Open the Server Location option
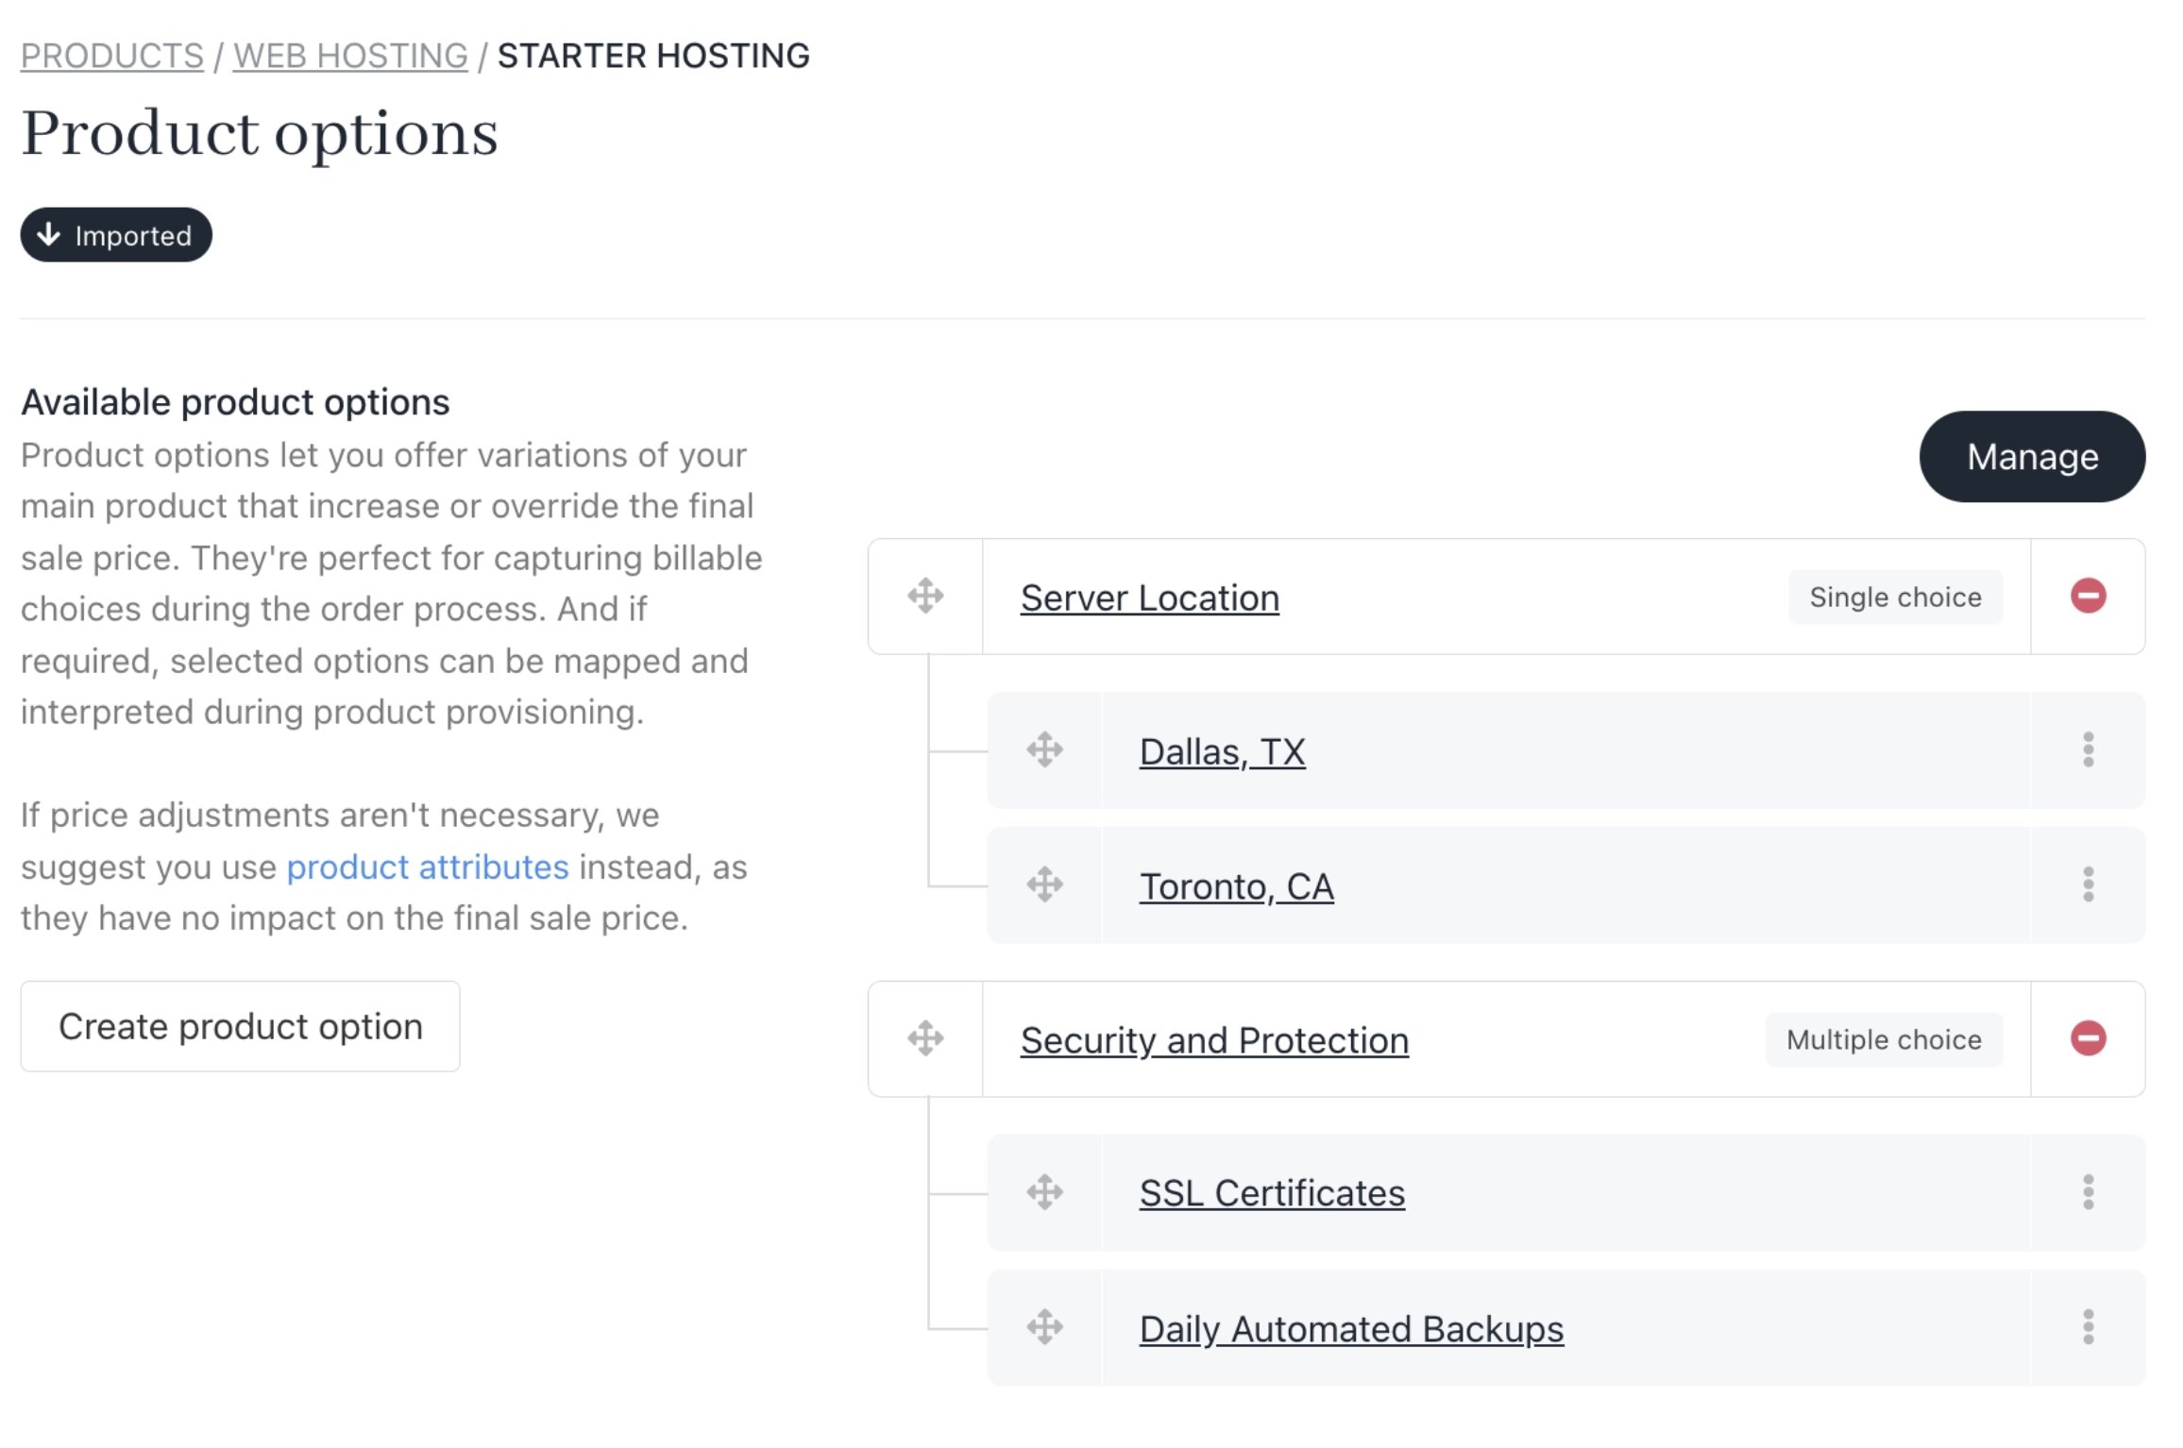2183x1448 pixels. click(x=1149, y=598)
